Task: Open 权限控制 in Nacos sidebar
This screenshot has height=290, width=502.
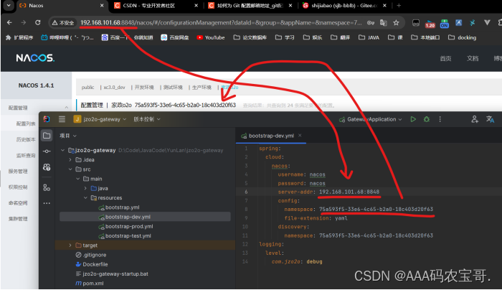Action: [18, 187]
